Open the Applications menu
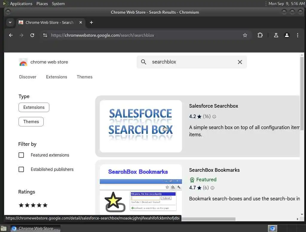306x232 pixels. [x=21, y=4]
